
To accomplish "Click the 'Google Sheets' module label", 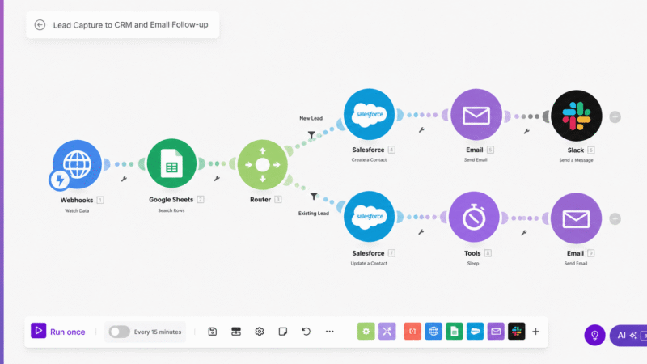I will click(x=171, y=199).
